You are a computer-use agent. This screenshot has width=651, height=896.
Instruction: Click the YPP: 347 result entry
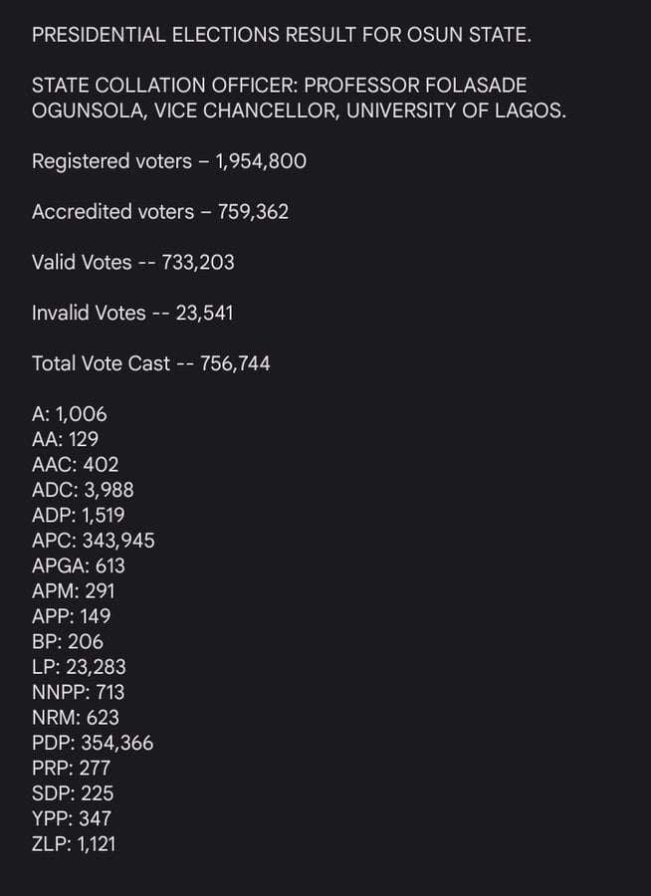pyautogui.click(x=72, y=819)
